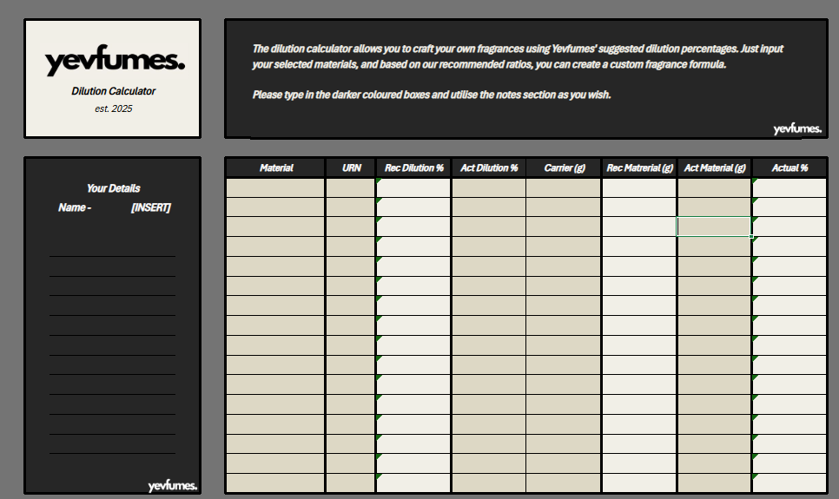Click the highlighted Act Material (g) cell

tap(714, 227)
